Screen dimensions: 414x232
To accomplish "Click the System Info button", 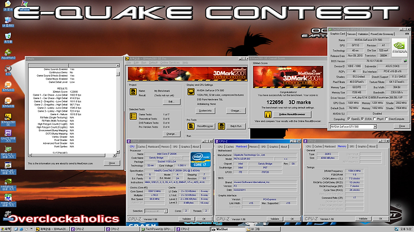I will 205,111.
